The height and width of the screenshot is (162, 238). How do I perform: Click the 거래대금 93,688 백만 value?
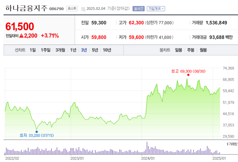(x=221, y=37)
